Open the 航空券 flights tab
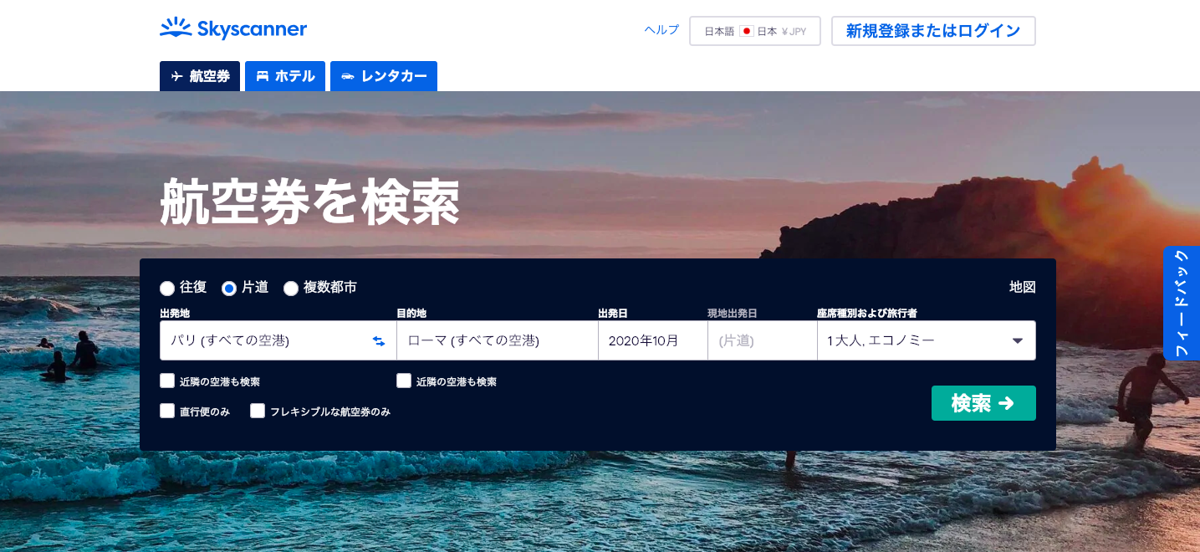Screen dimensions: 1200x552 pos(200,76)
